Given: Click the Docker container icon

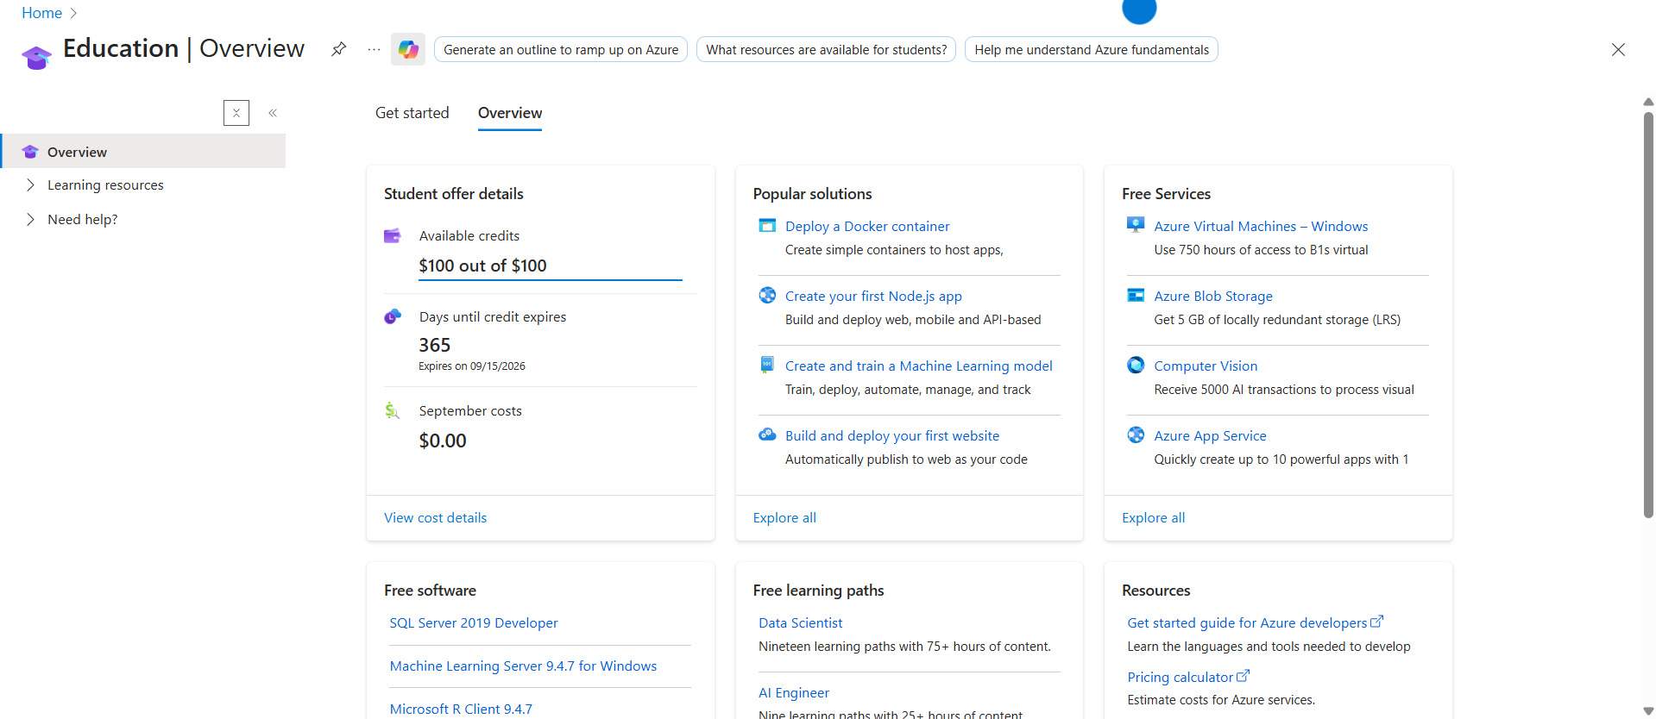Looking at the screenshot, I should 767,226.
